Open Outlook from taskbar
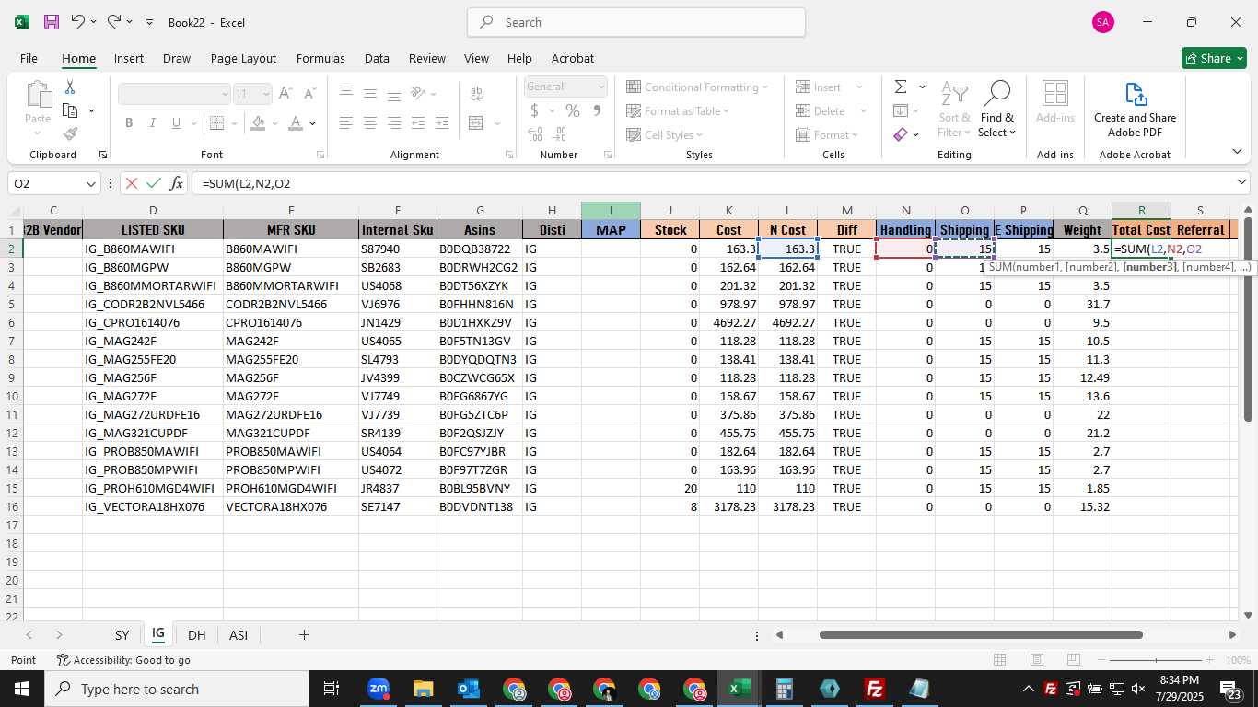This screenshot has width=1258, height=707. (468, 689)
